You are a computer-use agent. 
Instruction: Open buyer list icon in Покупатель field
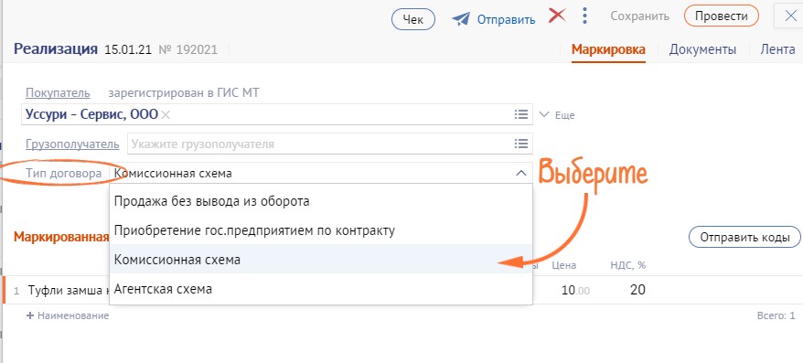pyautogui.click(x=520, y=114)
